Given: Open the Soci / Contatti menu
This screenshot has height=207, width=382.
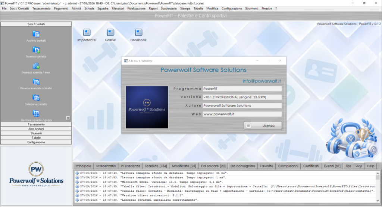Looking at the screenshot, I should point(19,9).
